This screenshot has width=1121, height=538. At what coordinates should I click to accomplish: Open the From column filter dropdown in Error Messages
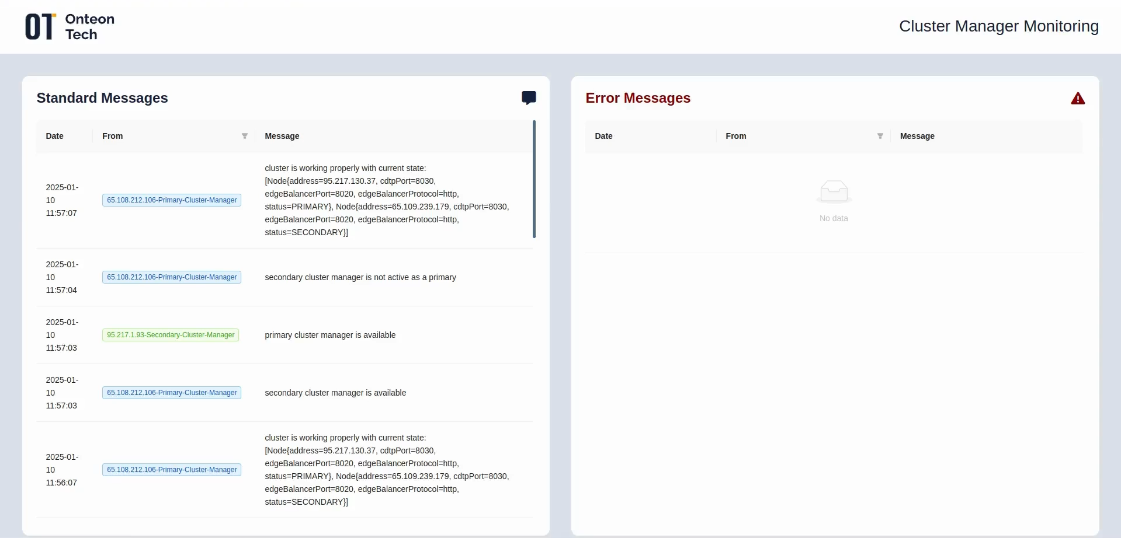pos(880,135)
